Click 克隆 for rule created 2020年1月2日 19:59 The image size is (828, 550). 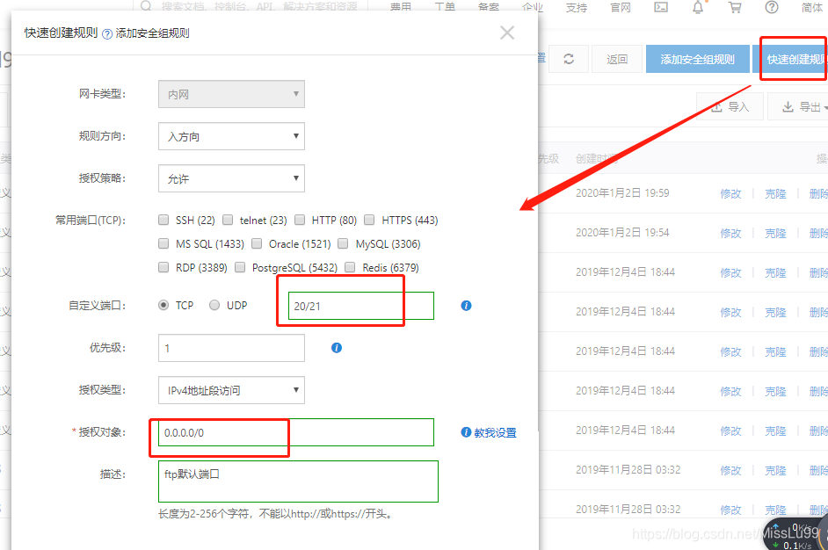[x=775, y=193]
